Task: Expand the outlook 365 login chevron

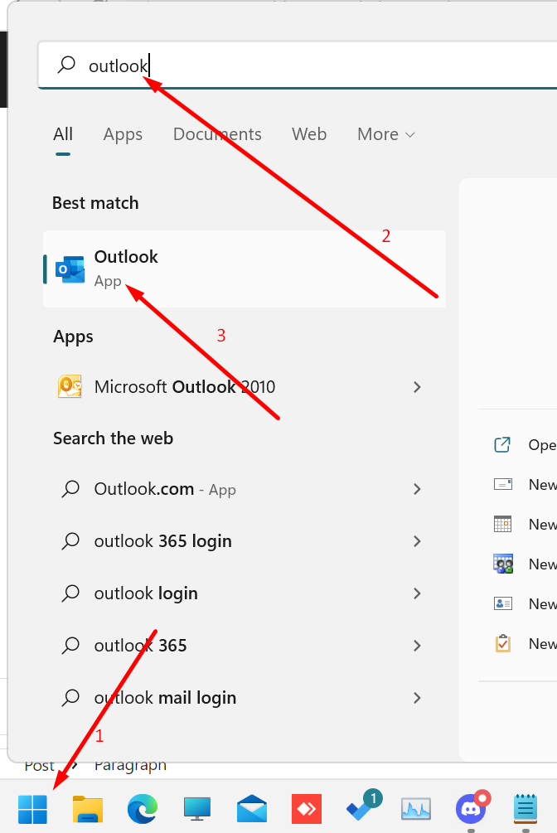Action: click(417, 541)
